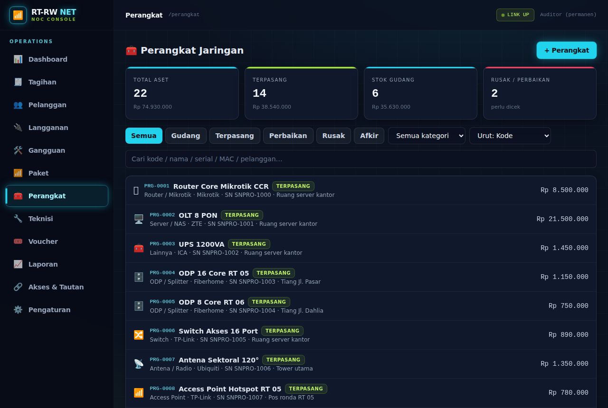Click the shuffle icon of Switch Akses 16 Port
The image size is (608, 408).
[139, 335]
